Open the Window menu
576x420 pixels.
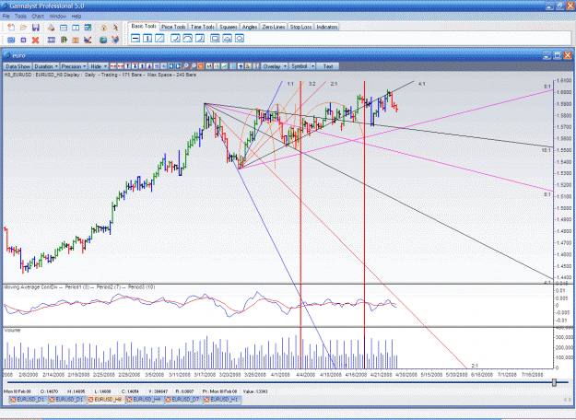pyautogui.click(x=58, y=17)
